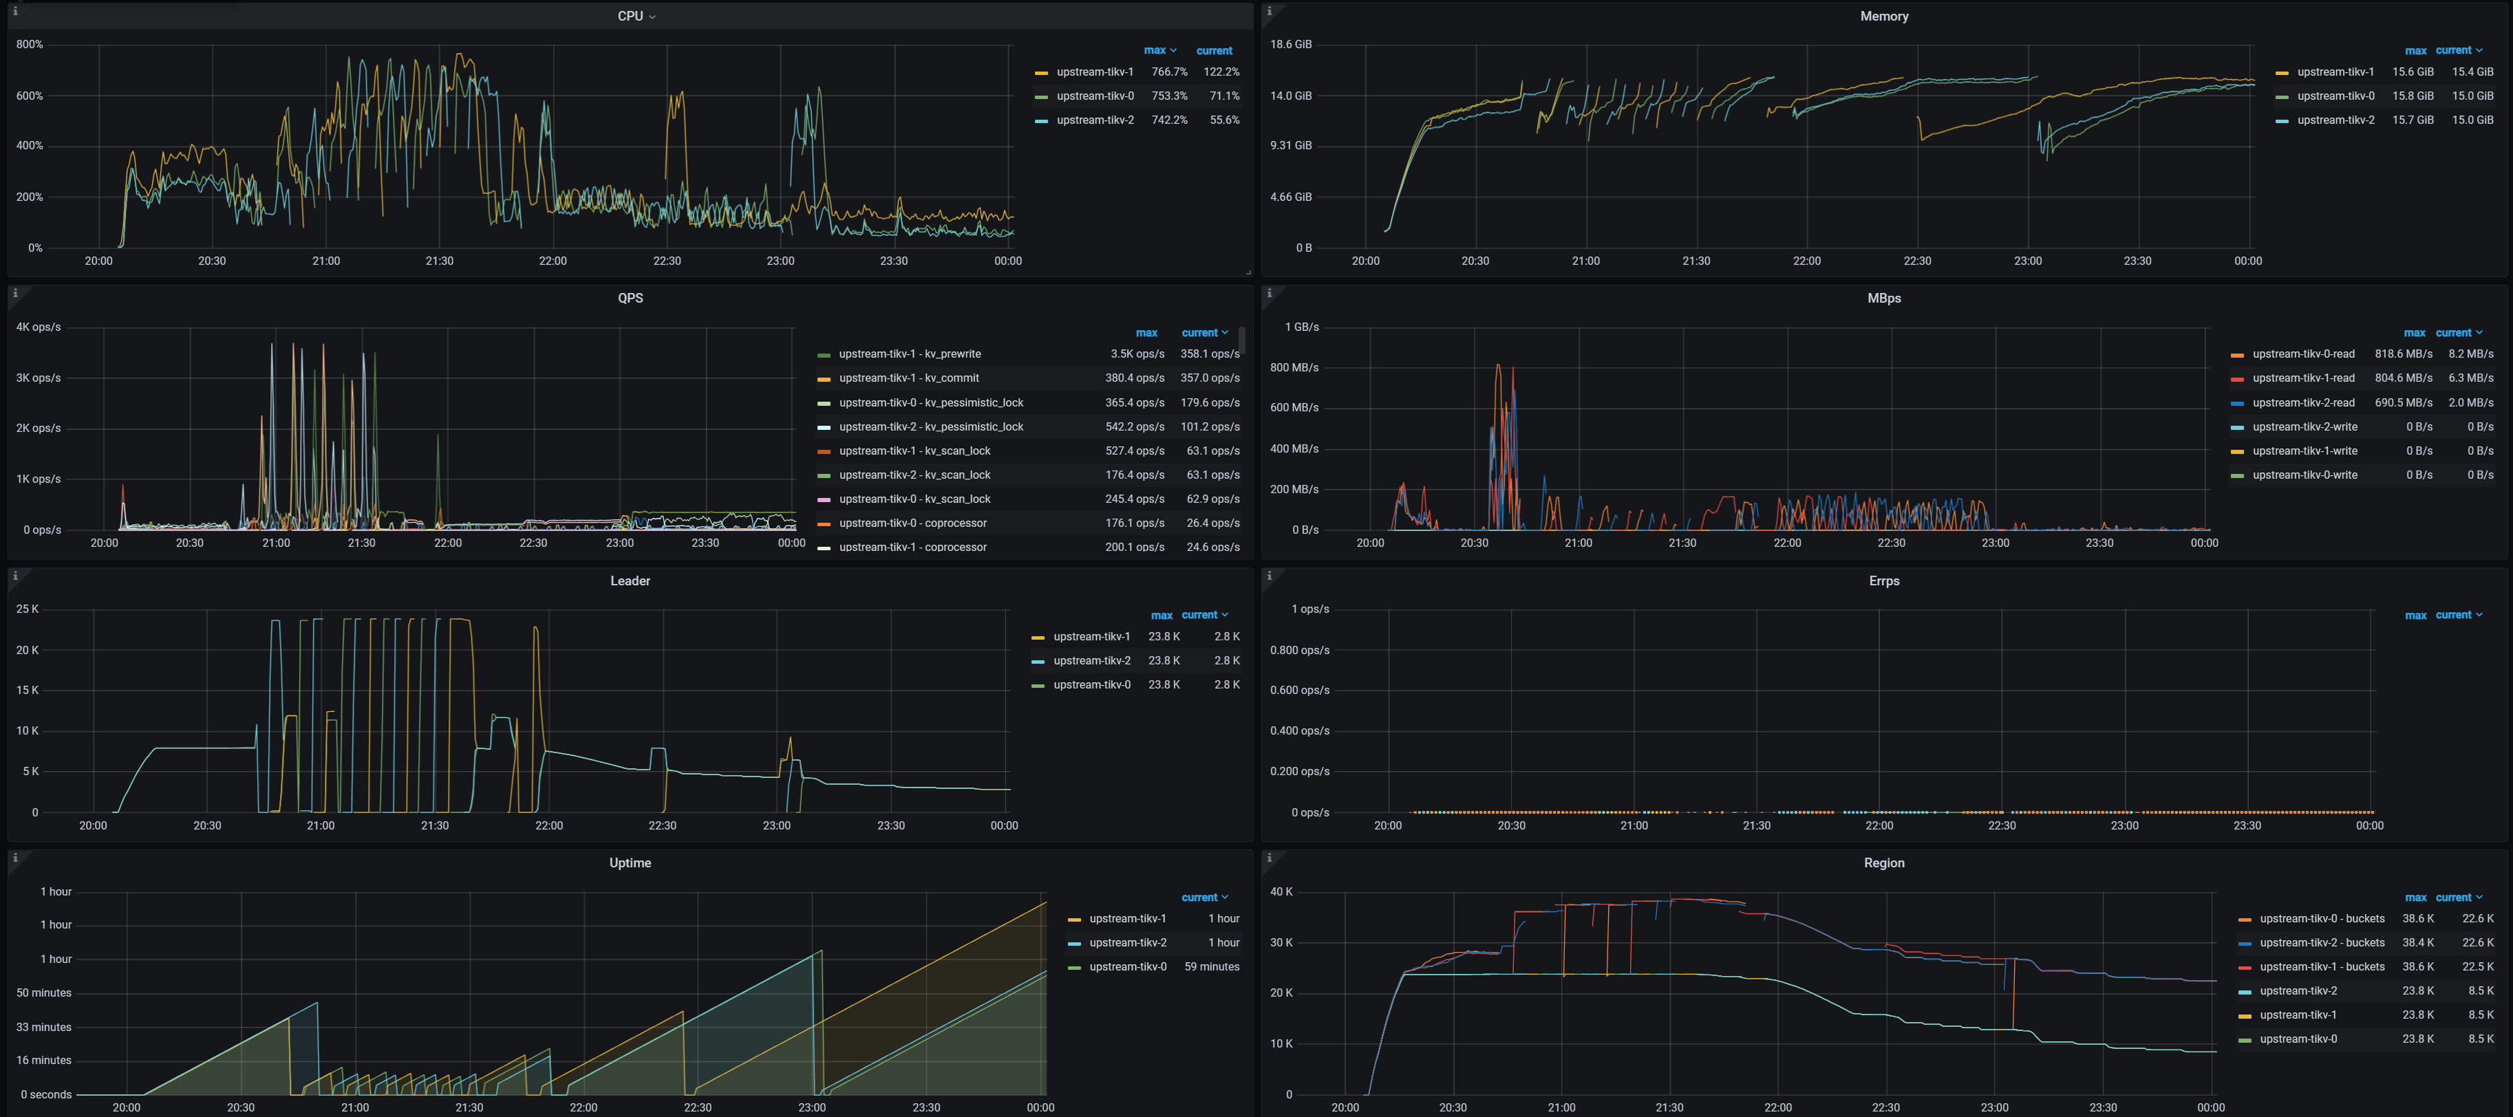Image resolution: width=2513 pixels, height=1117 pixels.
Task: Open the QPS panel info icon
Action: pyautogui.click(x=14, y=294)
